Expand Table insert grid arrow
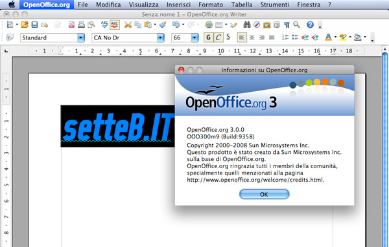 [x=226, y=25]
